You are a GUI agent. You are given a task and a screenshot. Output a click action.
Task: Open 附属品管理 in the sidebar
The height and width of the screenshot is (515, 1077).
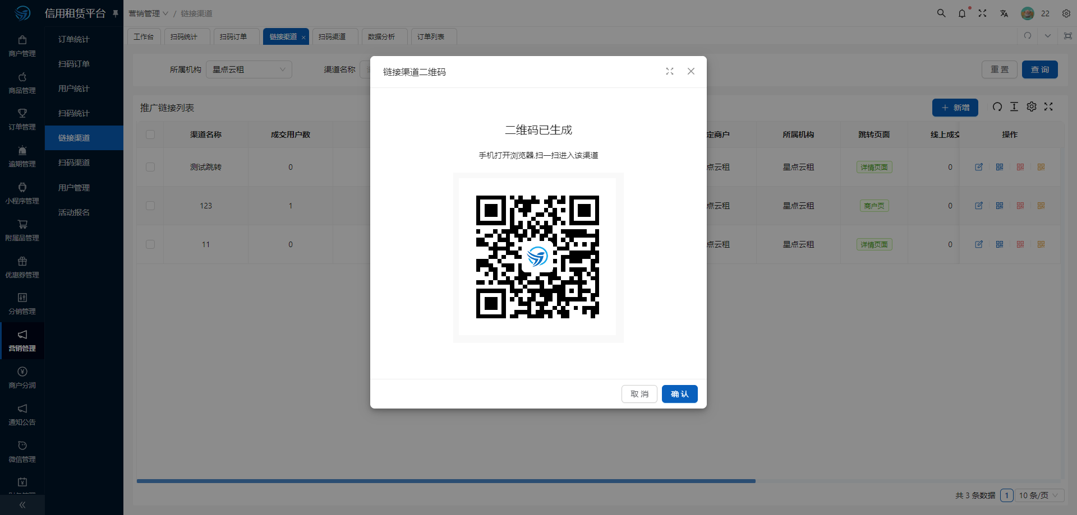pos(22,230)
